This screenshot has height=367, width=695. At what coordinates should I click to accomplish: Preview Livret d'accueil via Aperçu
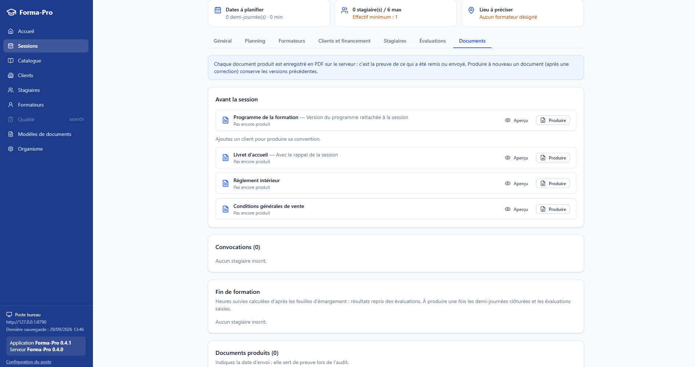click(516, 158)
